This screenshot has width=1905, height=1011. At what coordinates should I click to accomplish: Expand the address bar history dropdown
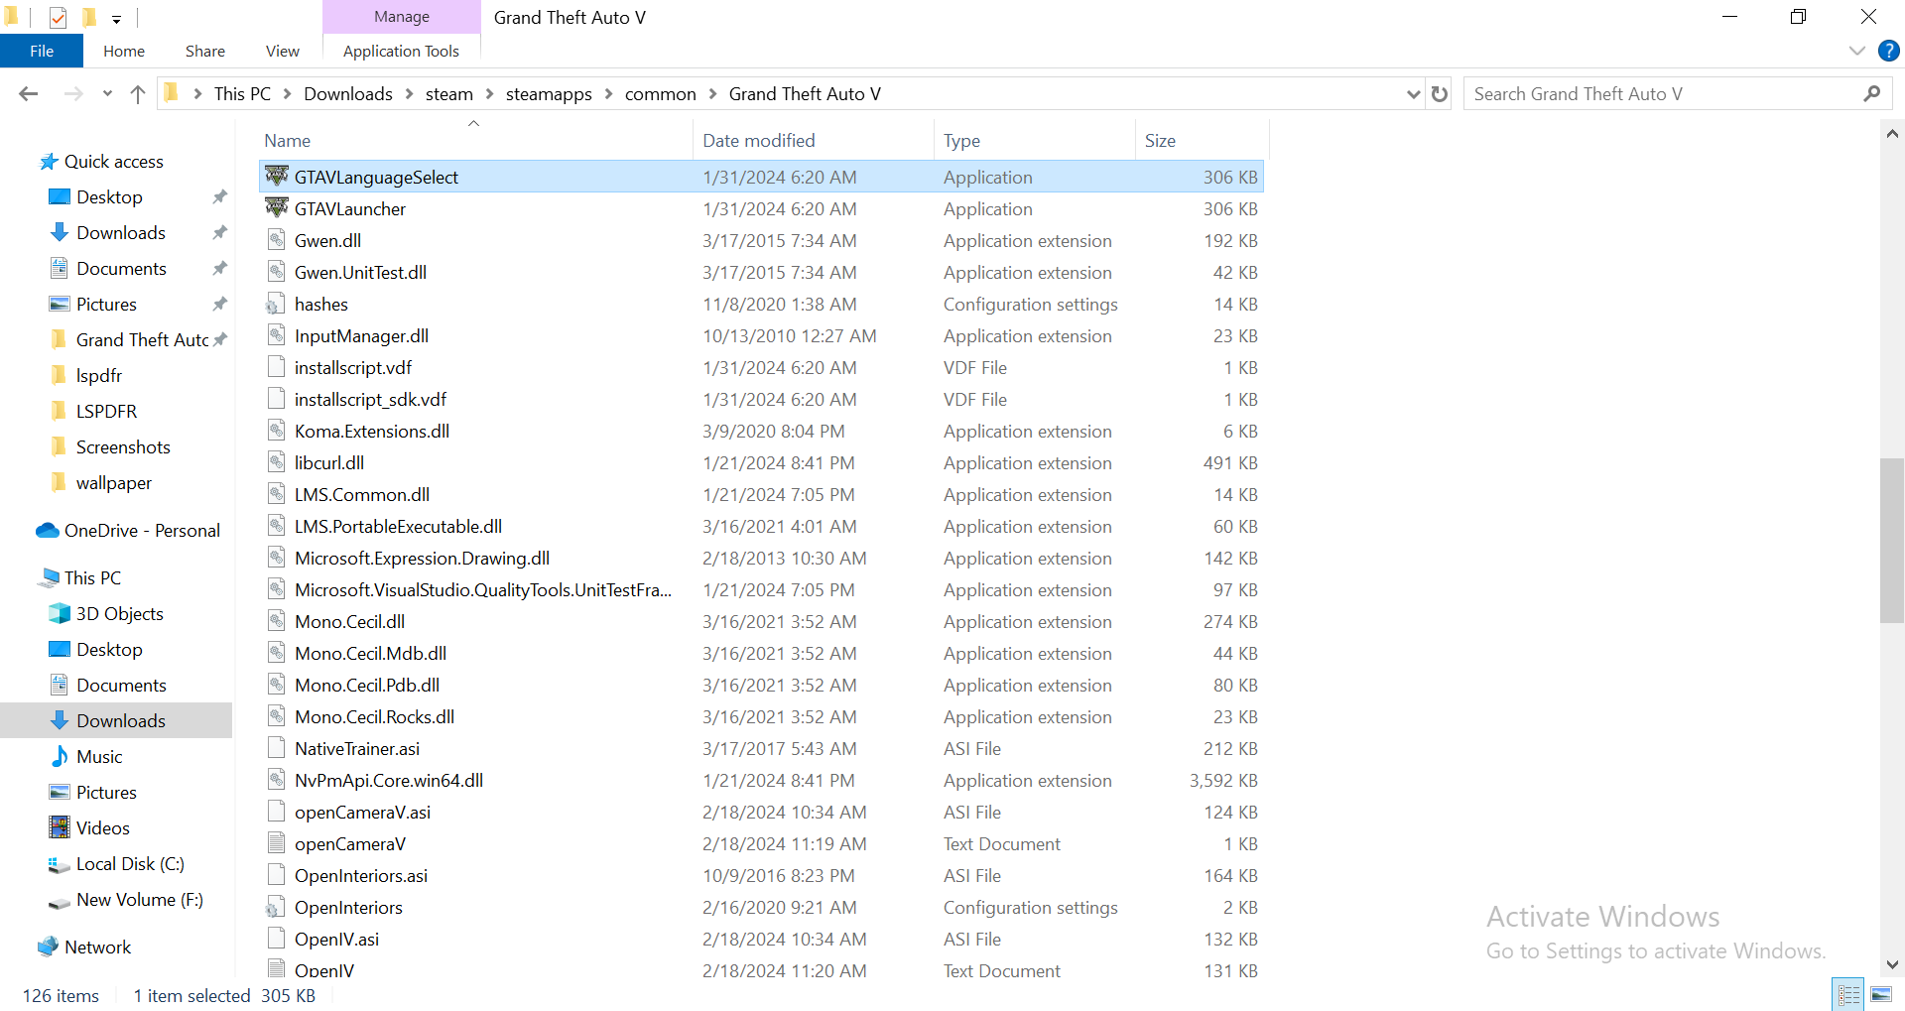(x=1413, y=94)
